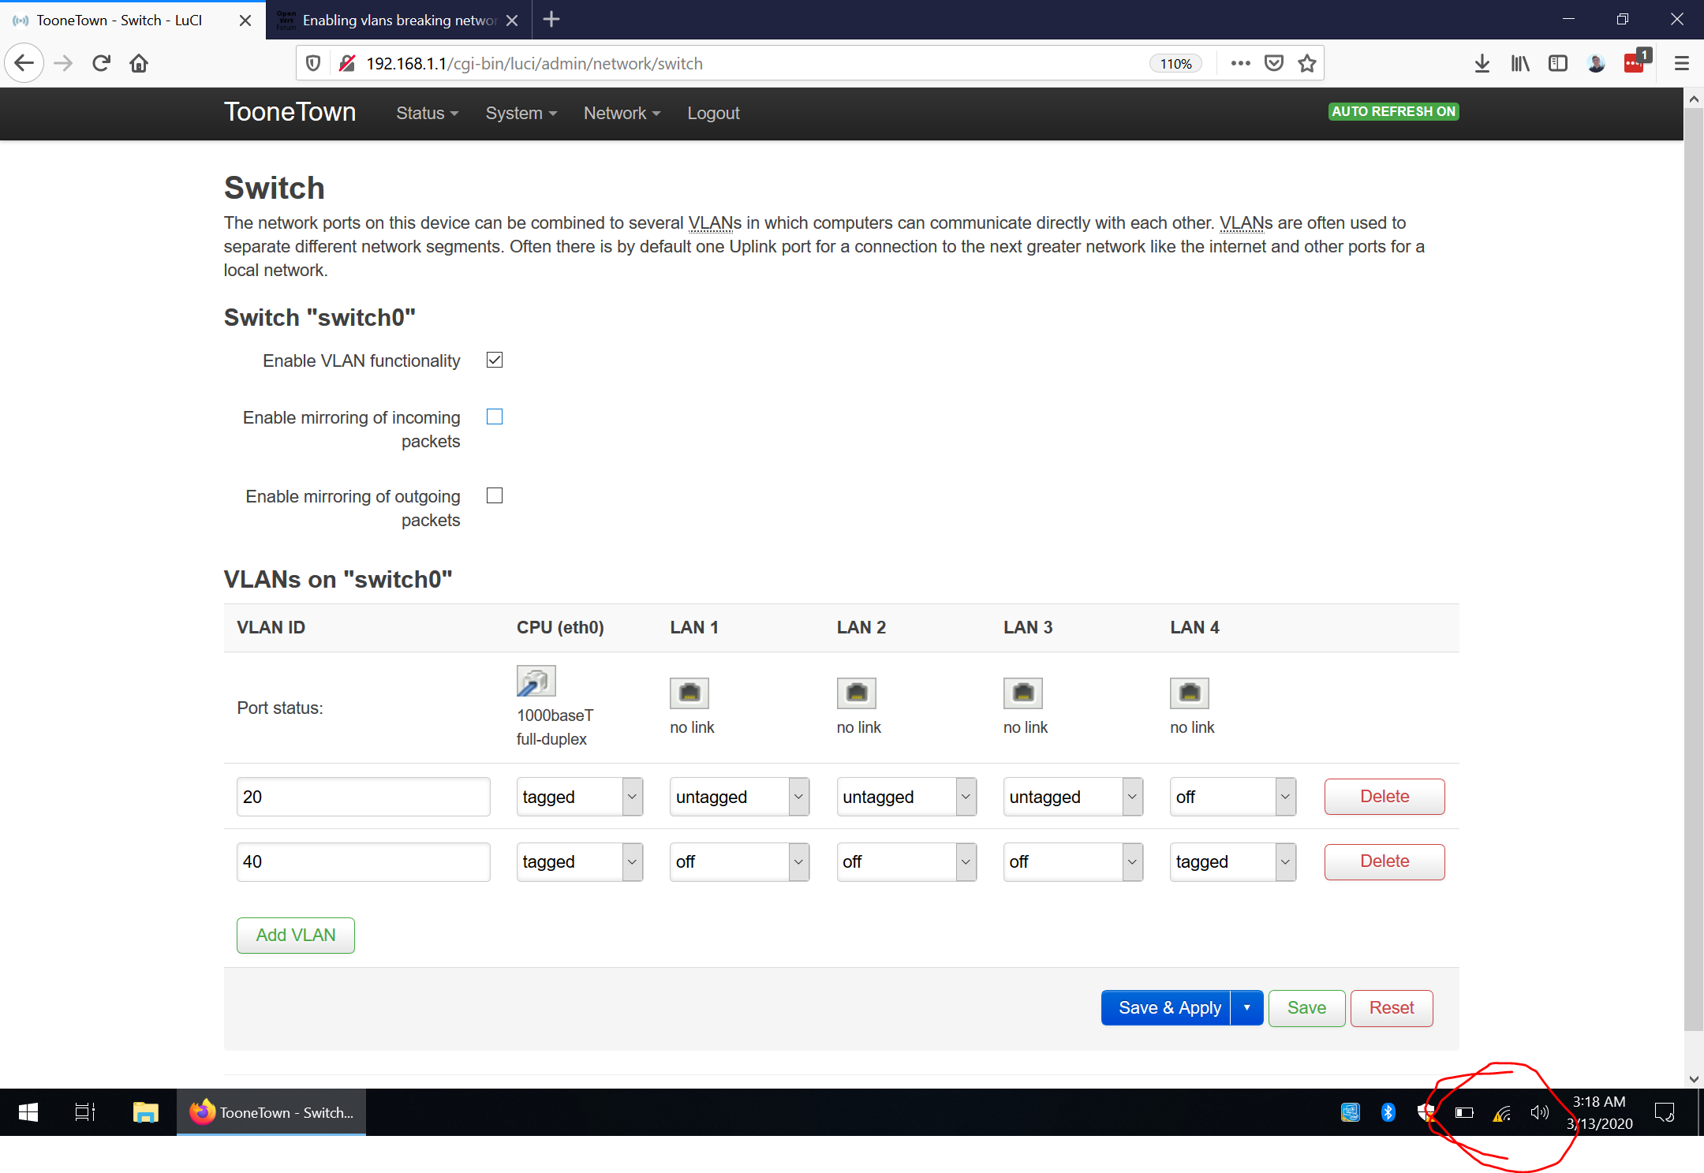
Task: Open VLAN 20 LAN 3 dropdown
Action: point(1074,797)
